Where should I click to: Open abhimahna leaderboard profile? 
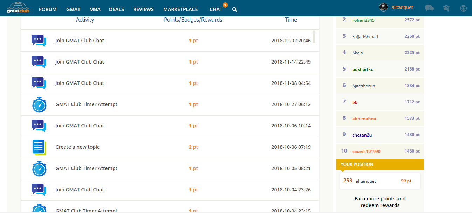click(x=364, y=118)
